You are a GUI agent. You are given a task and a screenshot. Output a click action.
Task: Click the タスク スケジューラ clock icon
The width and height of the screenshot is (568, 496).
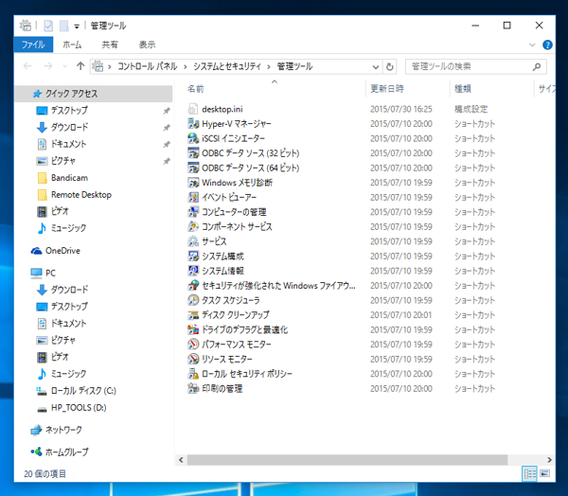click(193, 300)
